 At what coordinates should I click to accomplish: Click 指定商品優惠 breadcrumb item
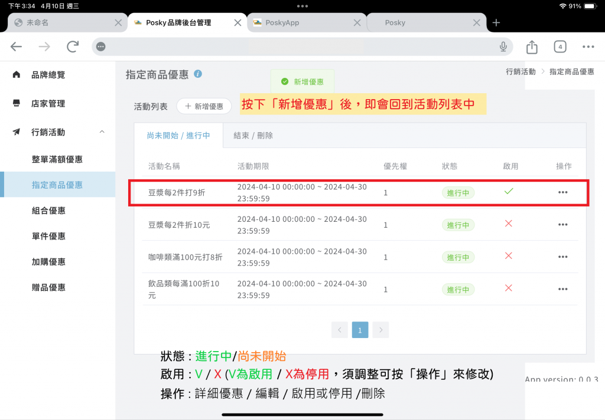click(571, 71)
